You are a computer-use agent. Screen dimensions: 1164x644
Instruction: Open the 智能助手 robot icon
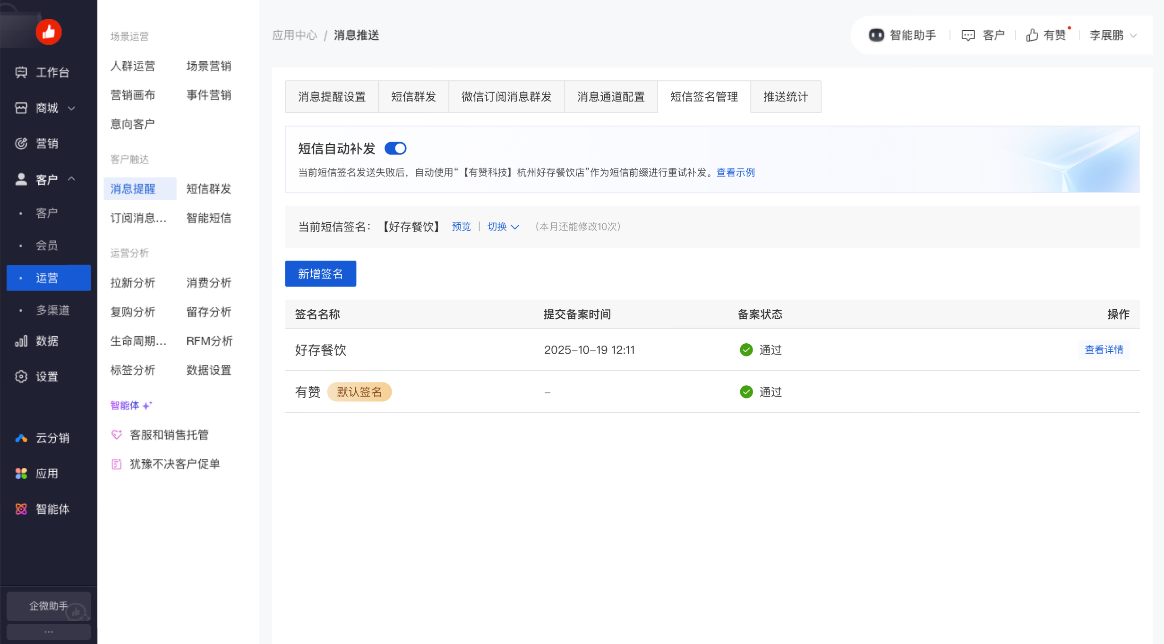(x=876, y=35)
